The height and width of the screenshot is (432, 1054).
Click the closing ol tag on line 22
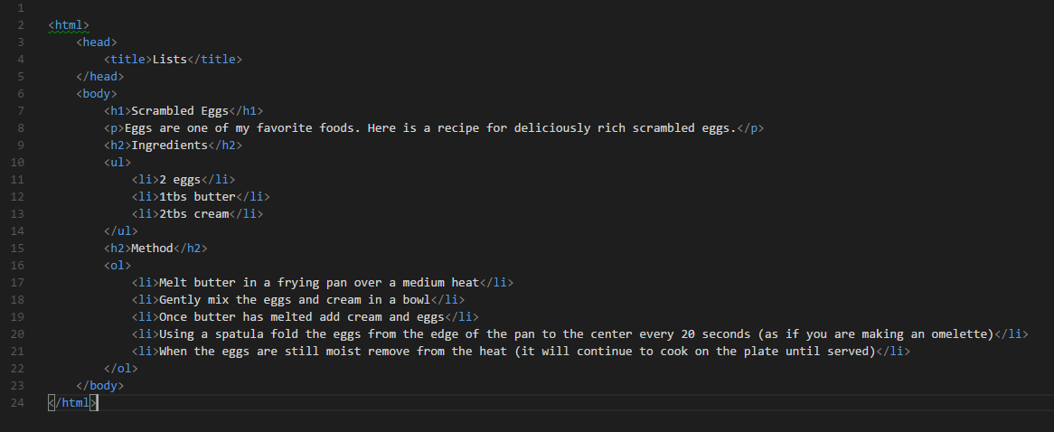pyautogui.click(x=120, y=368)
